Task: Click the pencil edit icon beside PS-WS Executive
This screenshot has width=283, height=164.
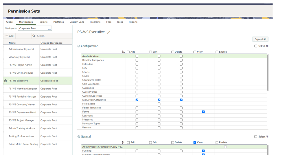Action: coord(109,32)
